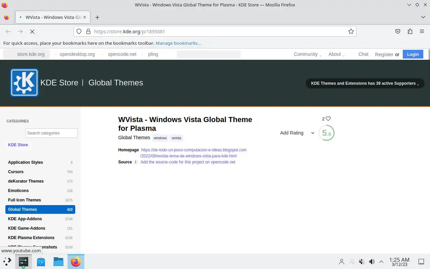The image size is (430, 269).
Task: Click the blue Login button
Action: [x=413, y=54]
